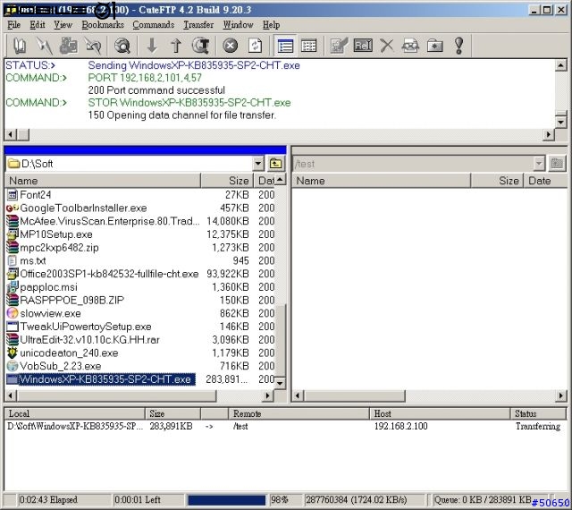
Task: Sort remote pane by Size column
Action: tap(497, 181)
